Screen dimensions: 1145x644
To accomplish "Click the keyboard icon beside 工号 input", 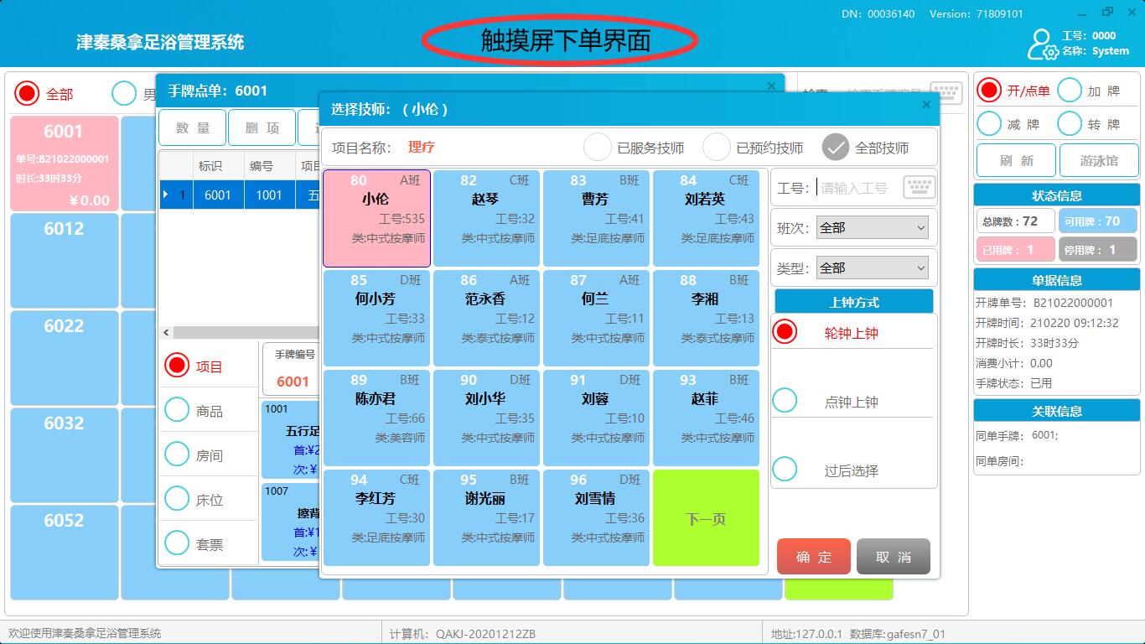I will [x=919, y=187].
